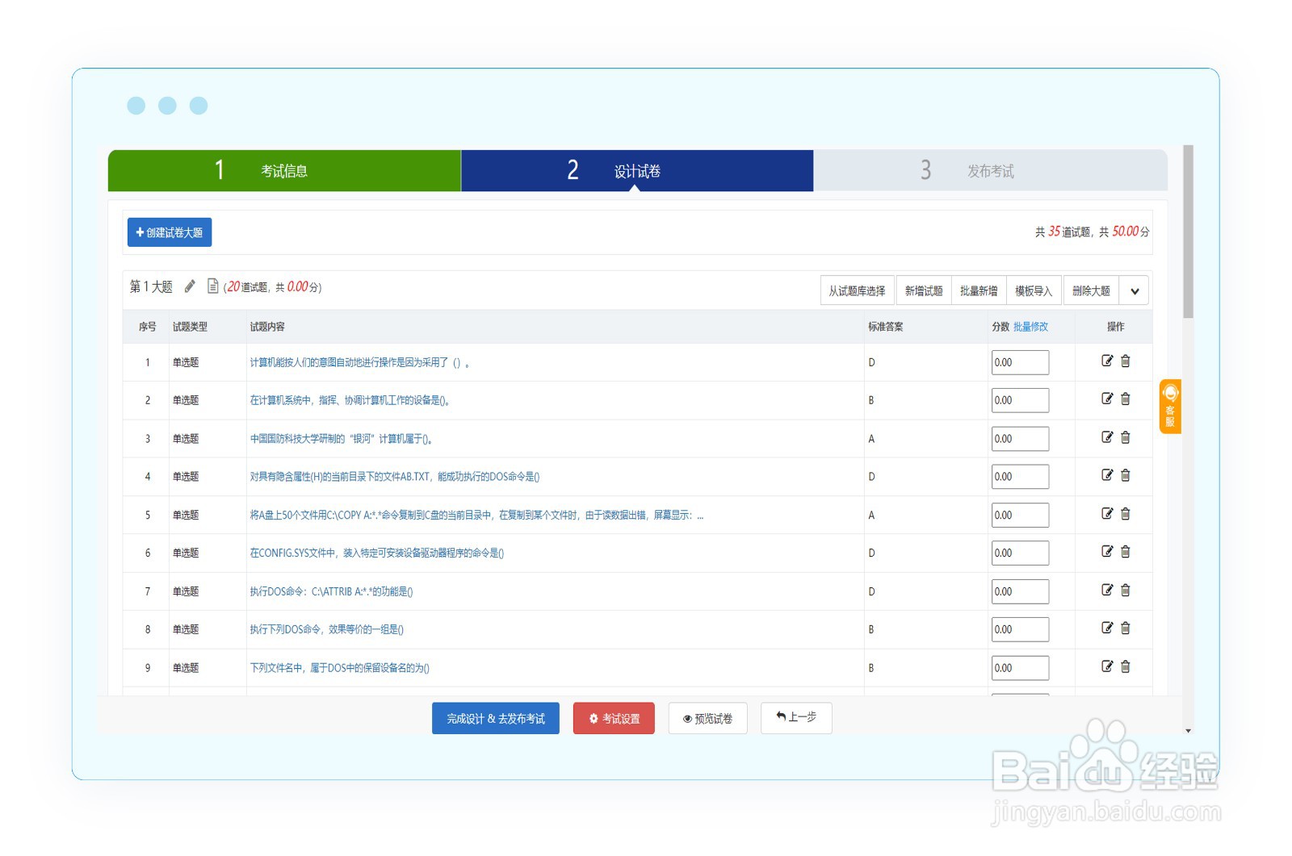Edit question 5 with pencil icon

coord(1107,513)
